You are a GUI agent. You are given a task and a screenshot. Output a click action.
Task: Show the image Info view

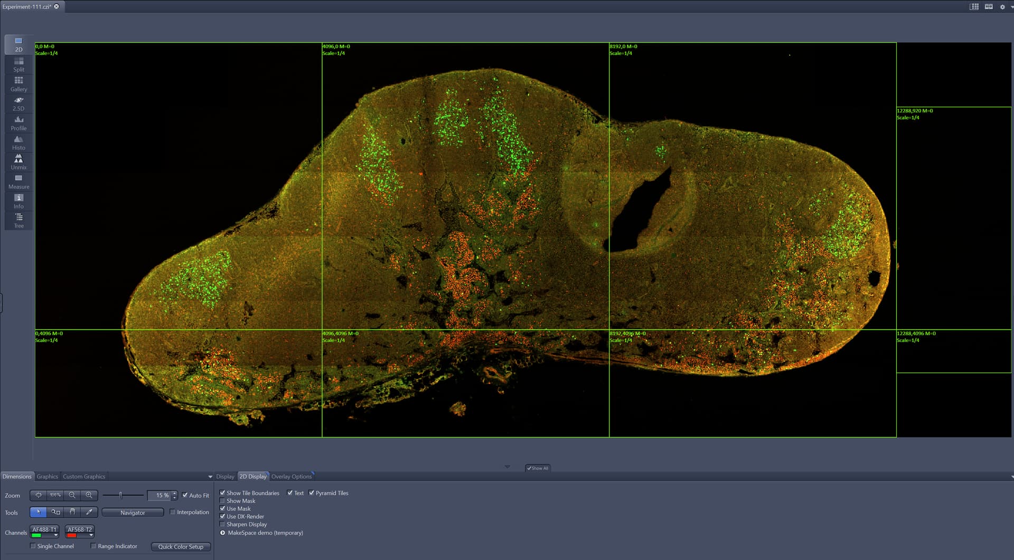18,201
